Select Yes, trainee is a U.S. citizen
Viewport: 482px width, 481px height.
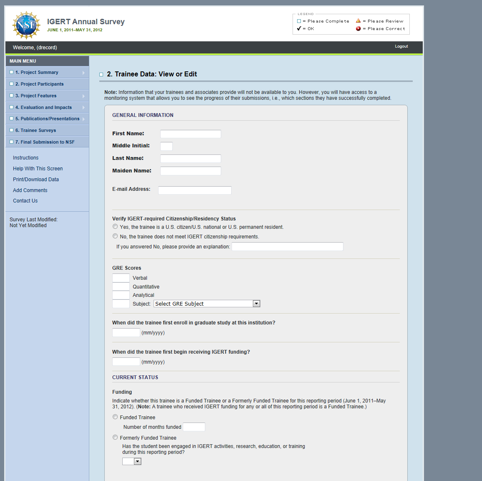coord(115,227)
